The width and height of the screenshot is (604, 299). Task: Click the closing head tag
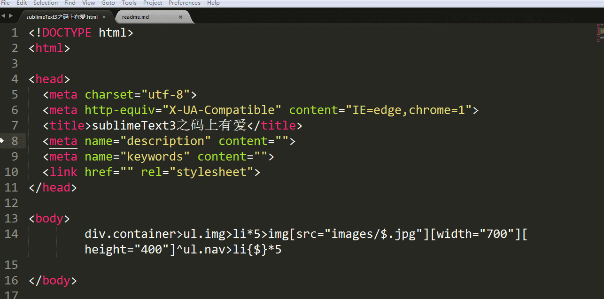[53, 187]
